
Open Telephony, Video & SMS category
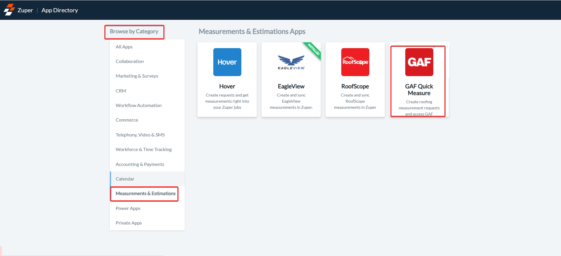pyautogui.click(x=147, y=135)
